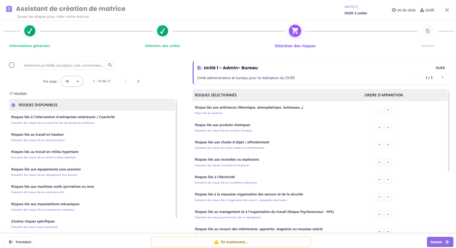Click the Précédent button
Image resolution: width=456 pixels, height=248 pixels.
(19, 242)
